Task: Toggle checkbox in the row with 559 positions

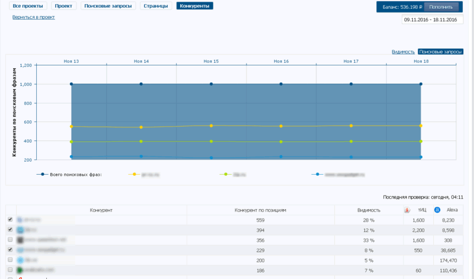Action: click(x=10, y=219)
